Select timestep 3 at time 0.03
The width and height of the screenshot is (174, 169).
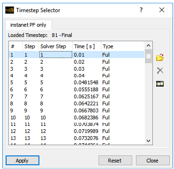pyautogui.click(x=76, y=69)
